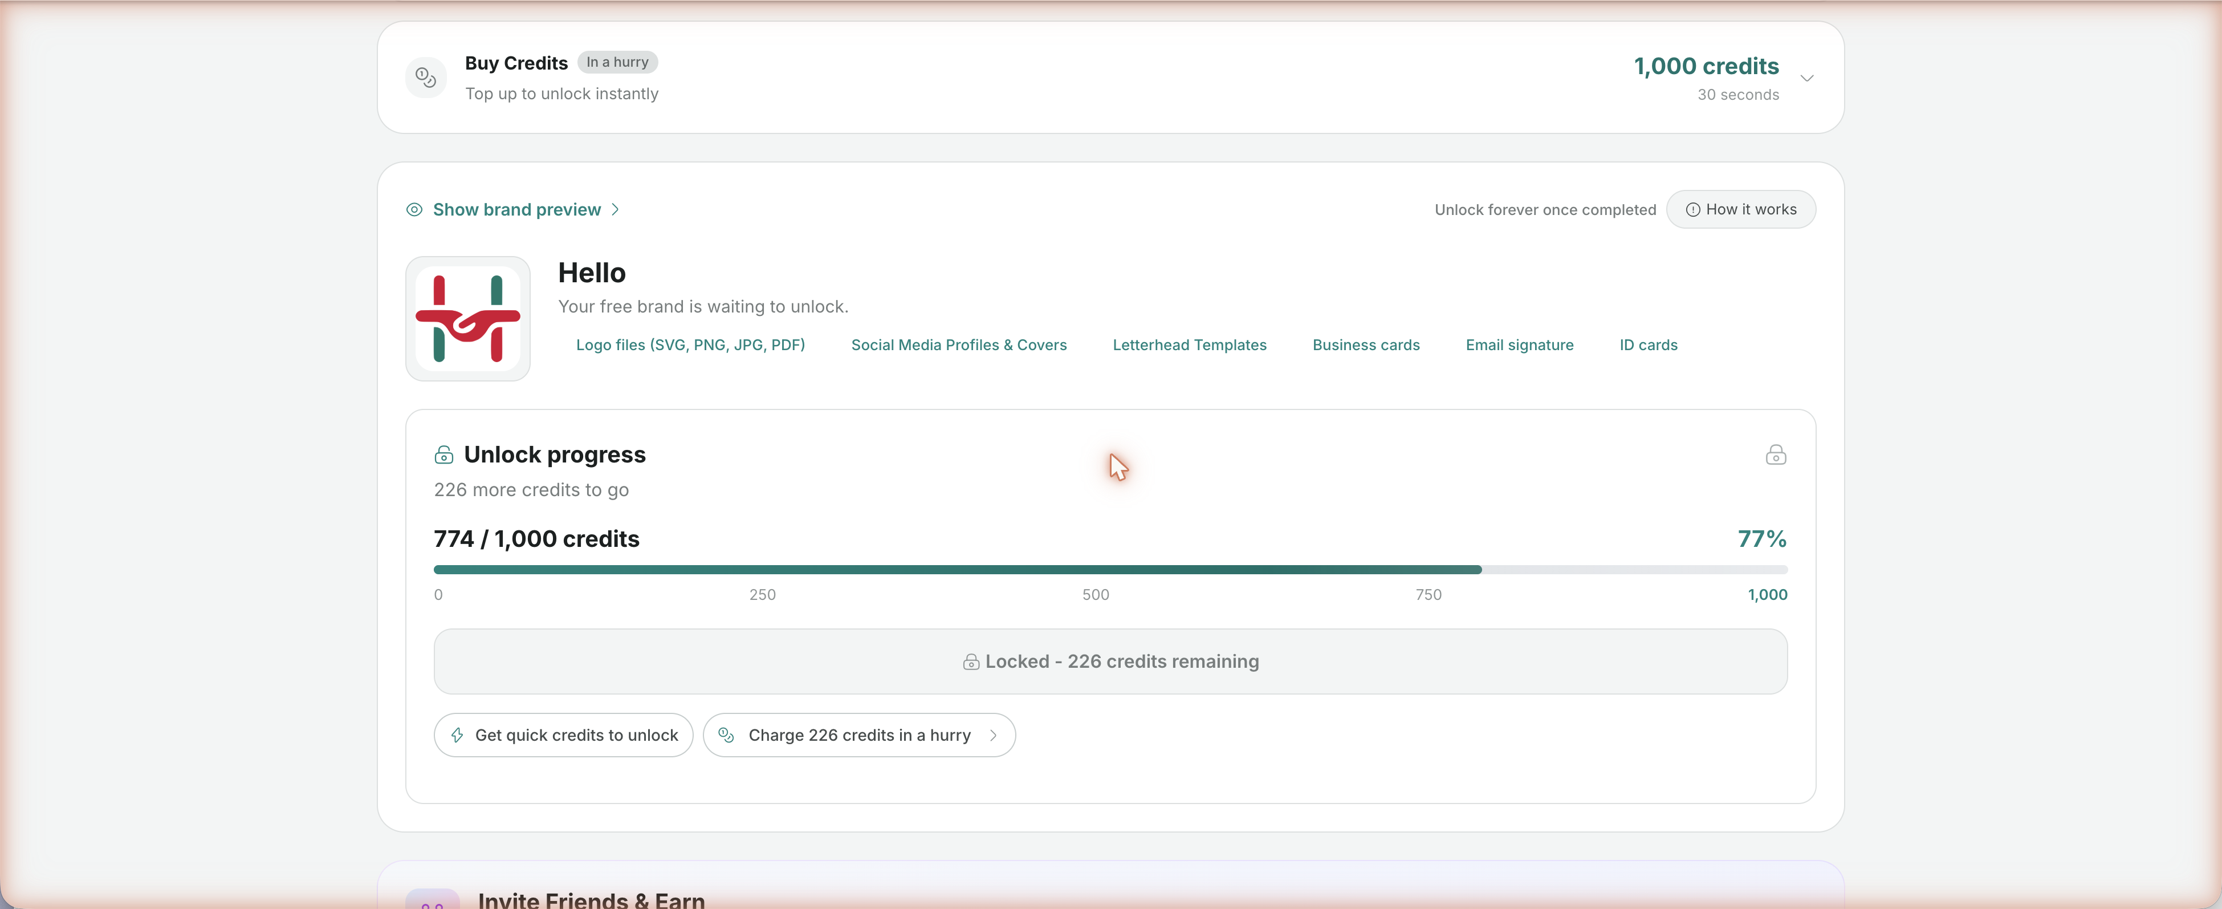Screen dimensions: 2222x909
Task: Click lightning icon in Get quick credits button
Action: pyautogui.click(x=457, y=736)
